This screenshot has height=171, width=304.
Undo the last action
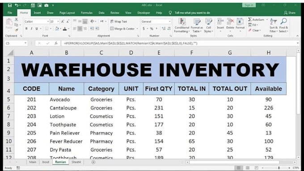coord(17,5)
